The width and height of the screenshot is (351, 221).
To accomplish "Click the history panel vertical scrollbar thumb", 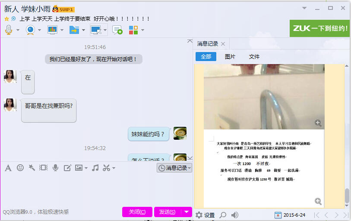I will tap(347, 195).
